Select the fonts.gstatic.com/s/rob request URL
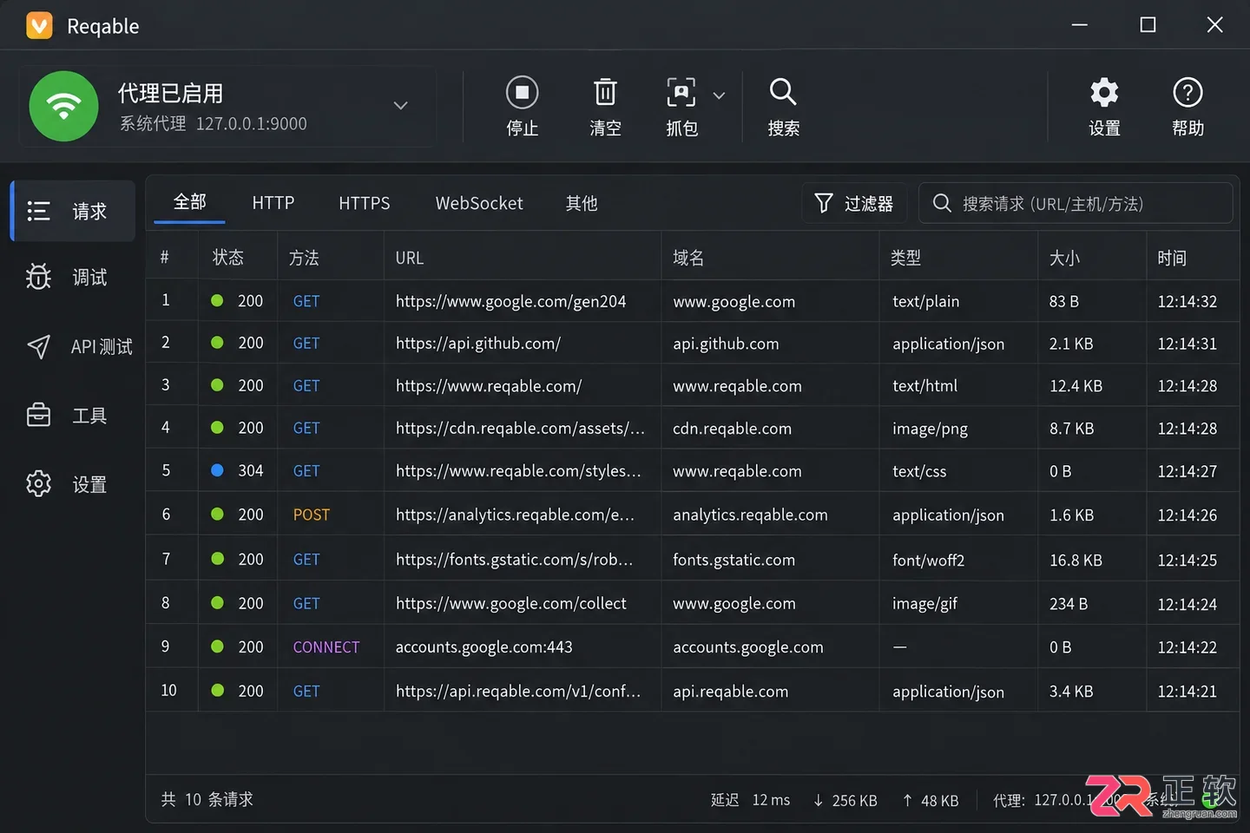Screen dimensions: 1250x833 click(x=514, y=560)
